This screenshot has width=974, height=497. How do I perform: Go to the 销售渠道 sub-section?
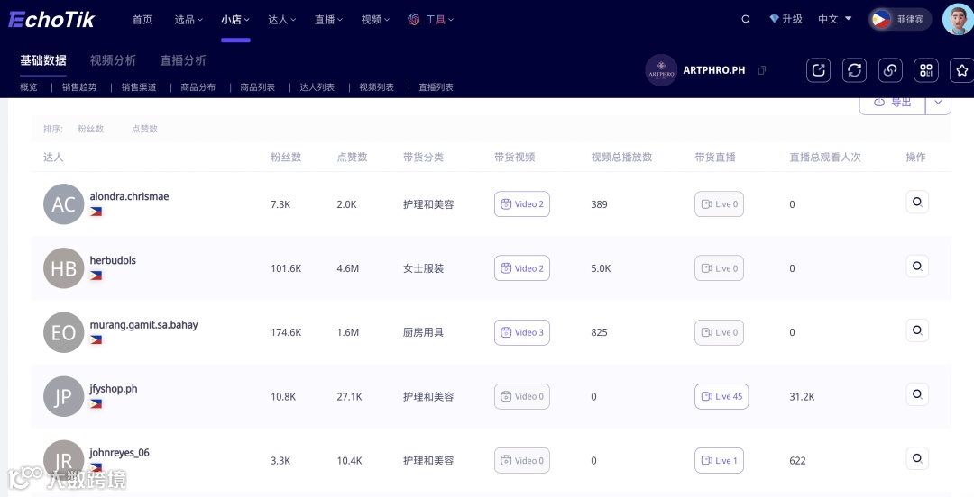click(139, 87)
